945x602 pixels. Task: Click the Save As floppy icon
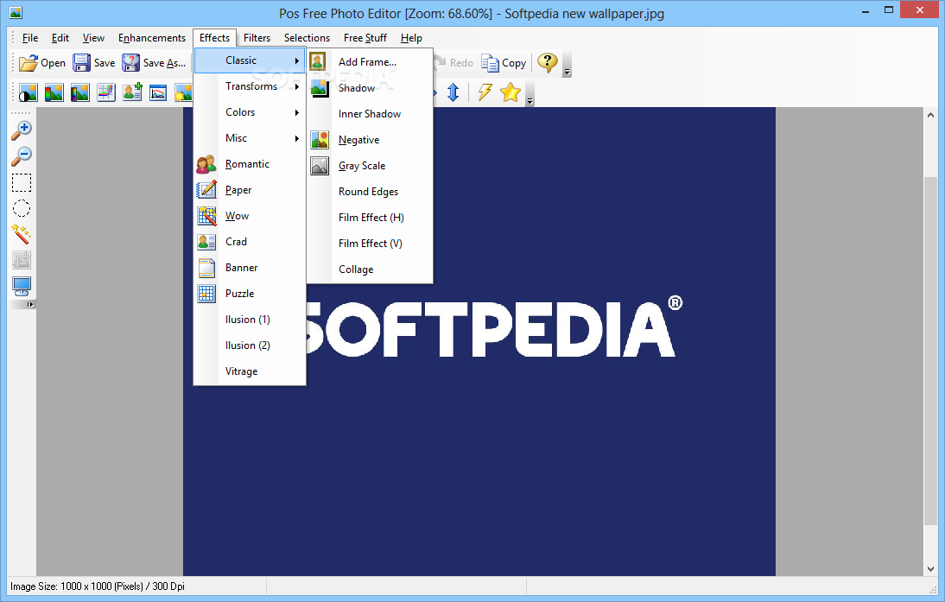point(130,63)
